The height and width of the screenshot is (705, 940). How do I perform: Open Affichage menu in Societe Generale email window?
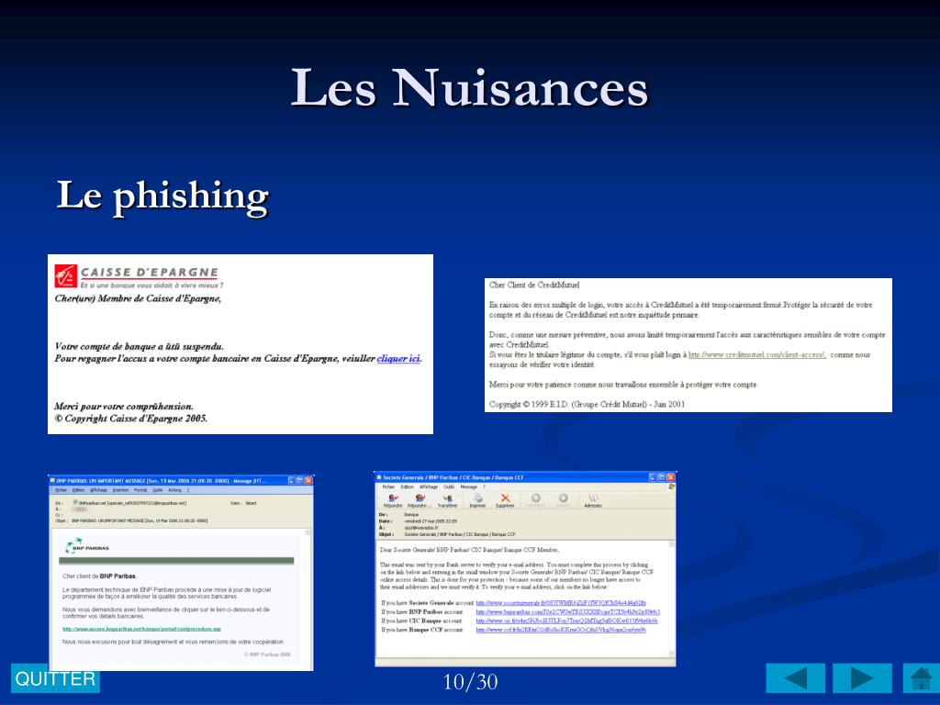(x=428, y=487)
